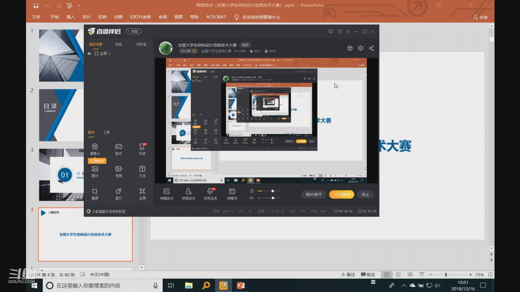
Task: Mute the microphone icon
Action: [252, 191]
